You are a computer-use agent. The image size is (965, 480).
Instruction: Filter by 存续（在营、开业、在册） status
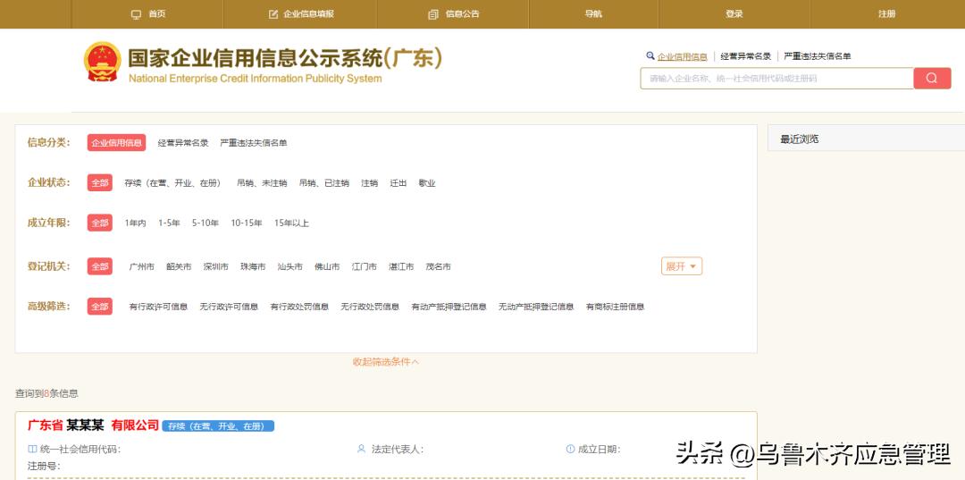[172, 183]
